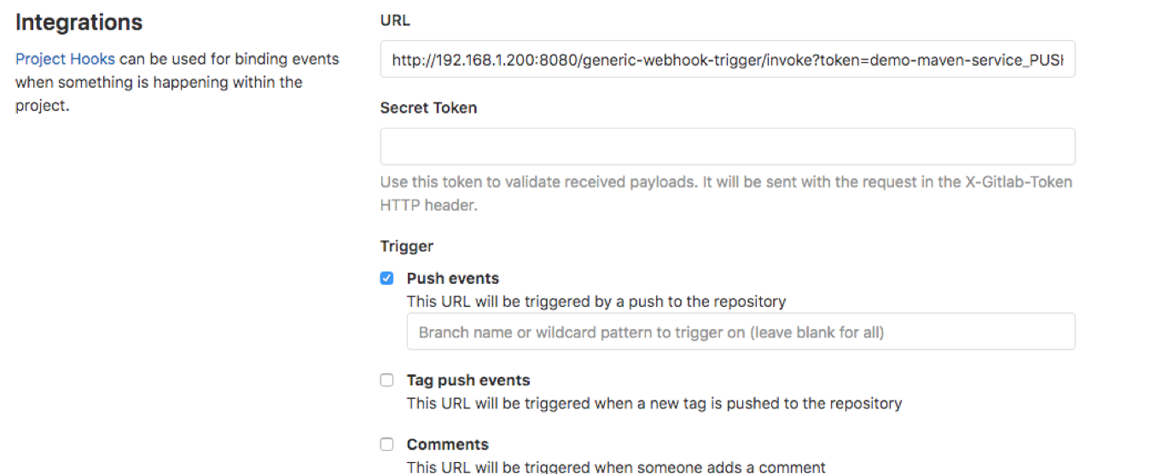Click the Comments label text
Image resolution: width=1162 pixels, height=474 pixels.
coord(448,444)
